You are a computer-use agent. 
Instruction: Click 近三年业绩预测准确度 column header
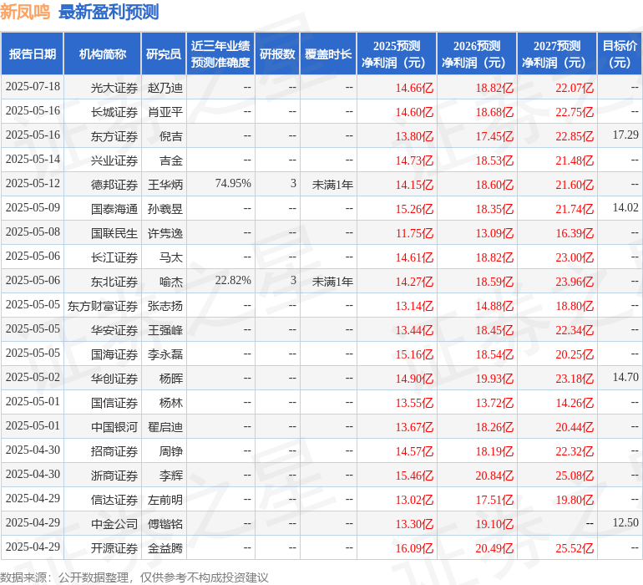[220, 53]
